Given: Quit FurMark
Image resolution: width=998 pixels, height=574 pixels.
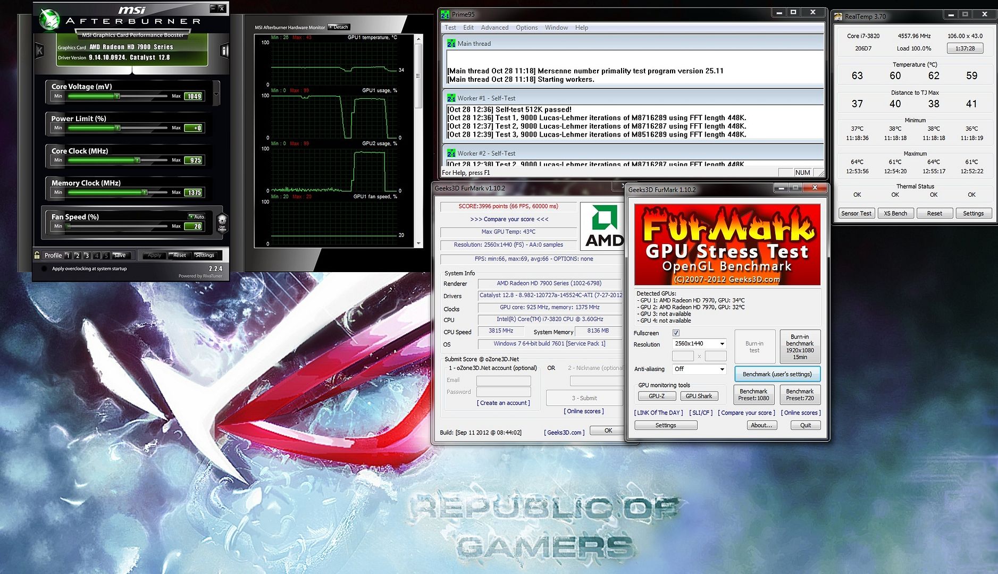Looking at the screenshot, I should (x=806, y=425).
